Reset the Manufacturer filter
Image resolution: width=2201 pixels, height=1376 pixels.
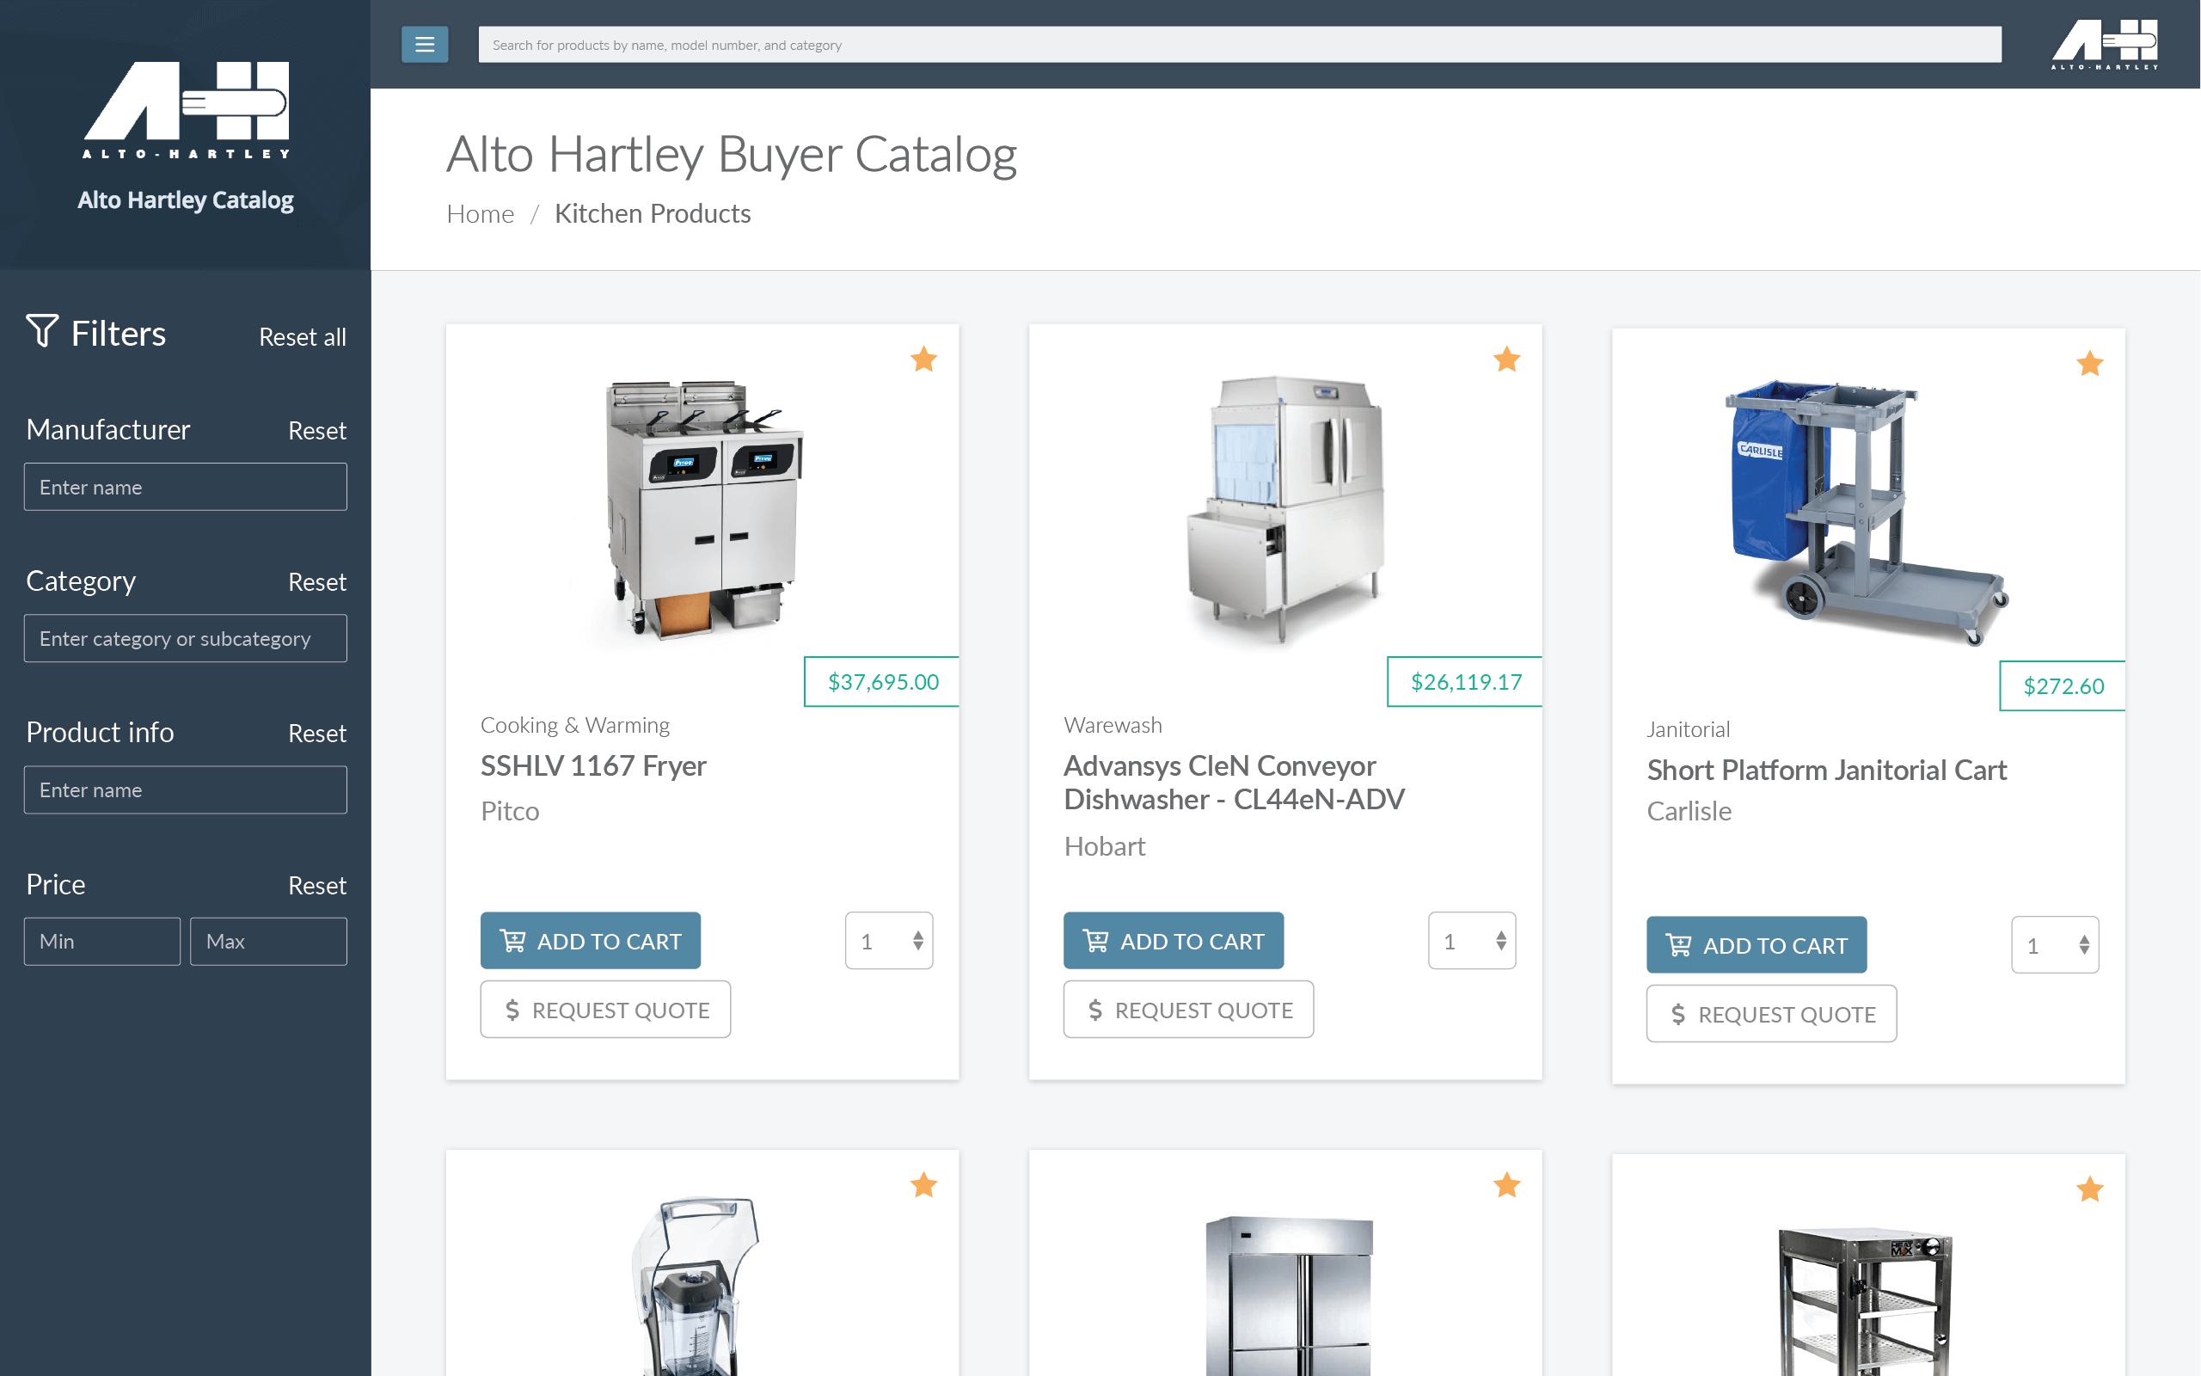pyautogui.click(x=316, y=429)
